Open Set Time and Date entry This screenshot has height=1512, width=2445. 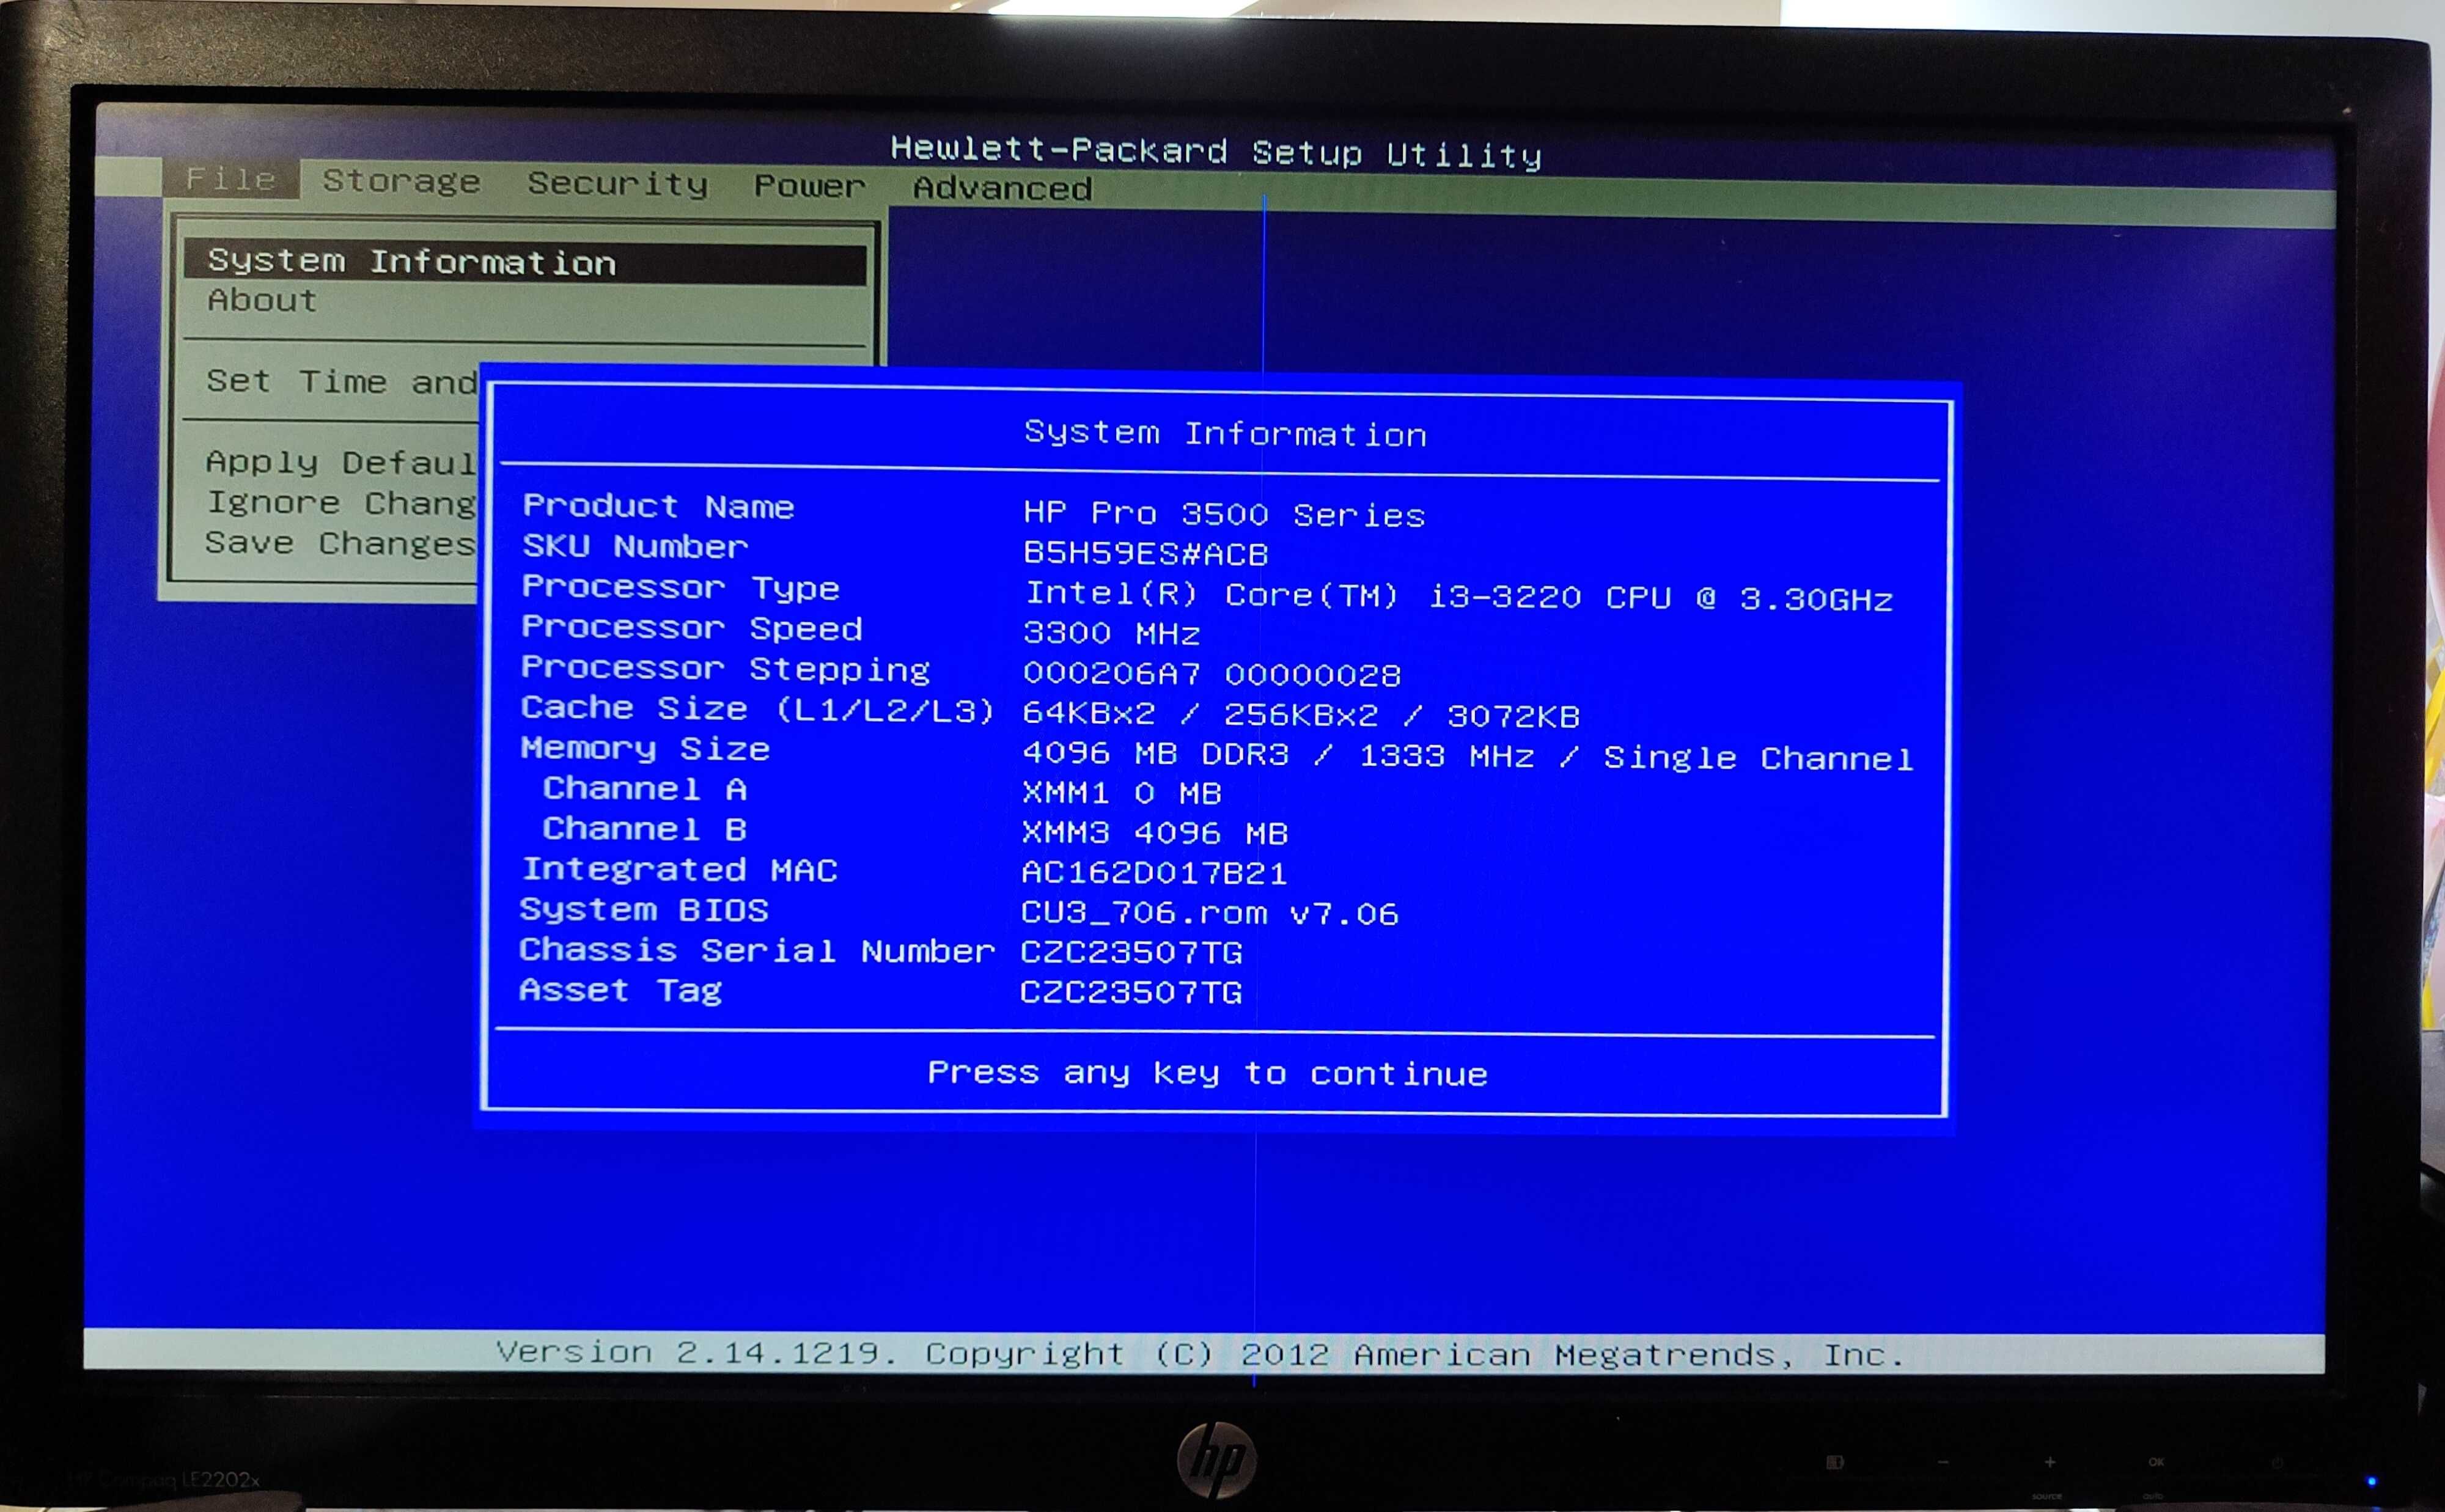pos(342,381)
